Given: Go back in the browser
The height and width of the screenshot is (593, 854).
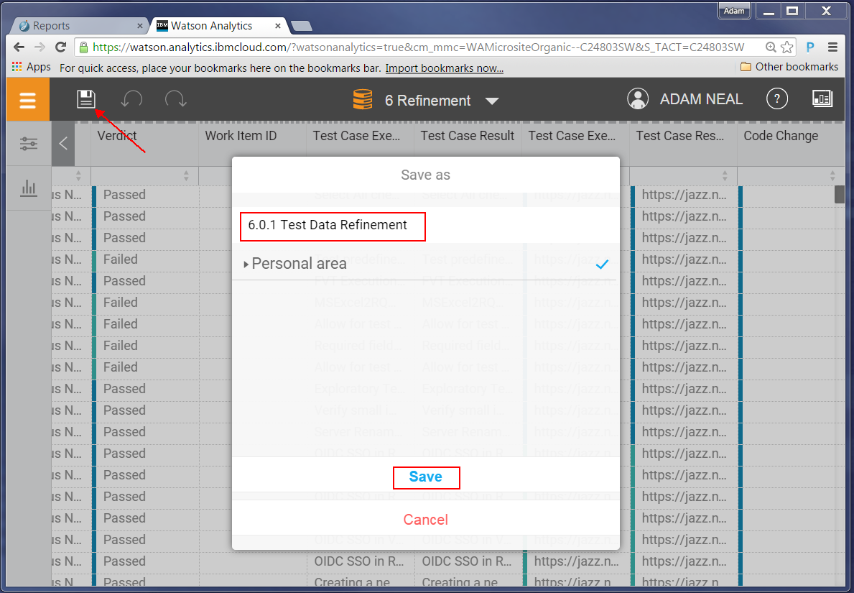Looking at the screenshot, I should [x=19, y=47].
